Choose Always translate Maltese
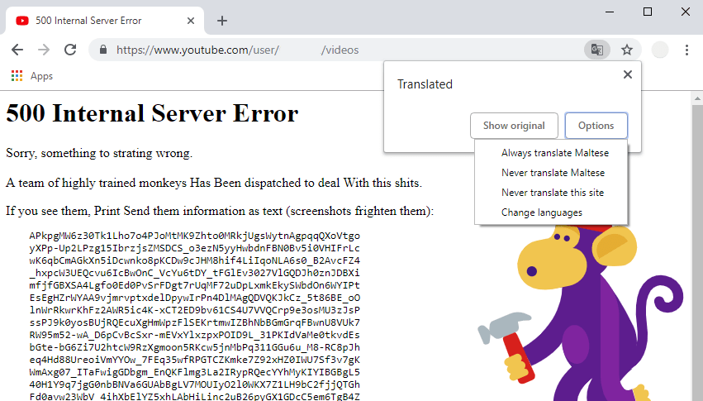This screenshot has height=401, width=703. click(555, 153)
